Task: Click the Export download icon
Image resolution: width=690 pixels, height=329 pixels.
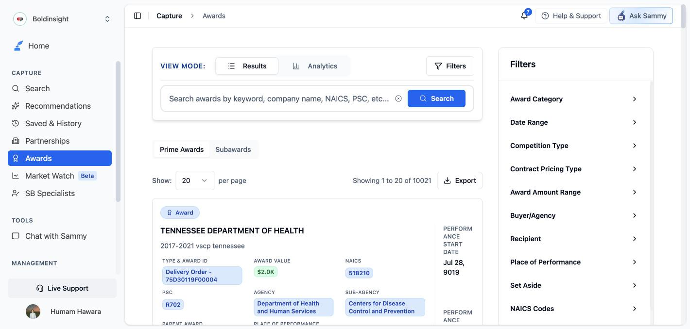Action: (x=448, y=181)
